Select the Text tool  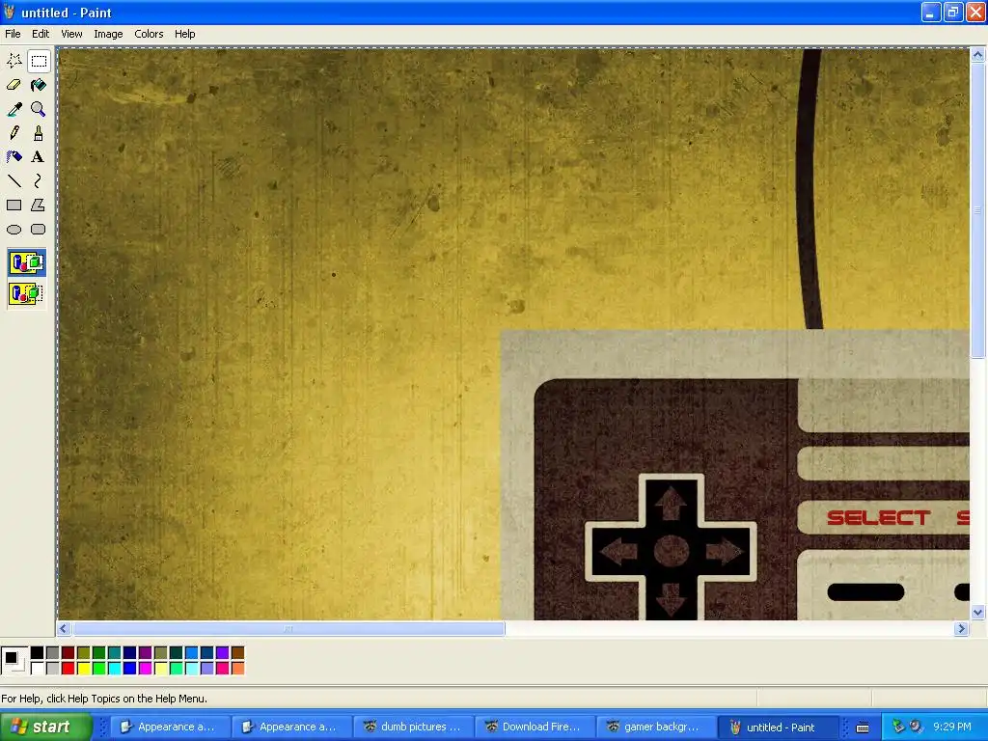pos(39,157)
